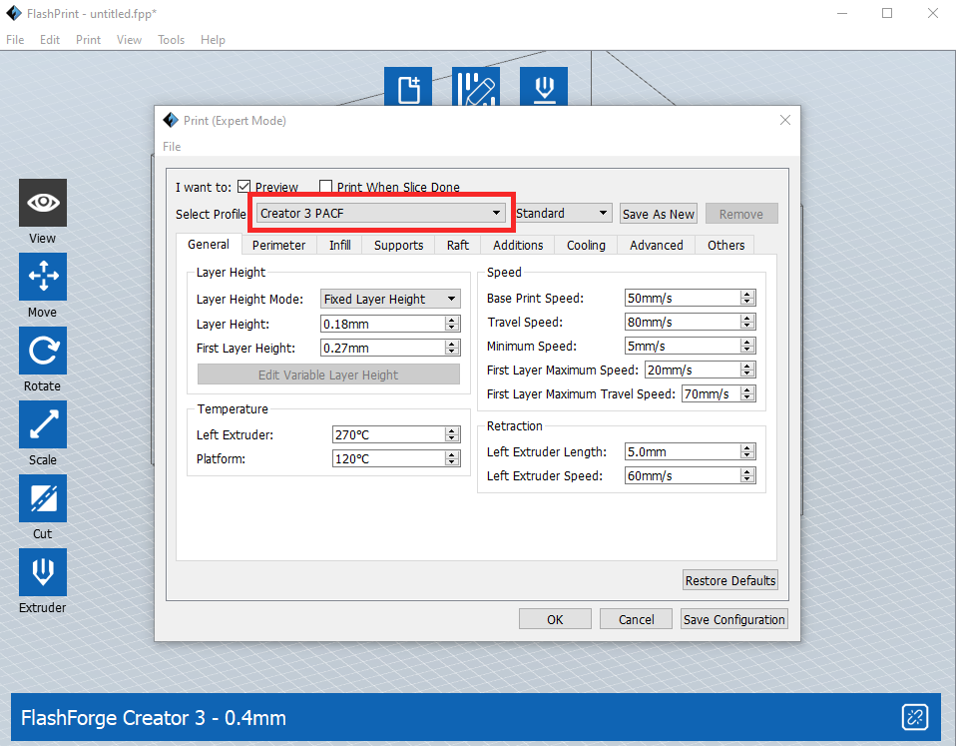Click the printer connection icon in status bar
This screenshot has height=746, width=956.
point(914,717)
